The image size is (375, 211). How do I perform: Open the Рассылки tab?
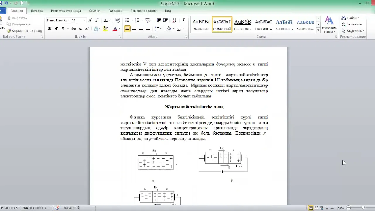click(x=115, y=11)
